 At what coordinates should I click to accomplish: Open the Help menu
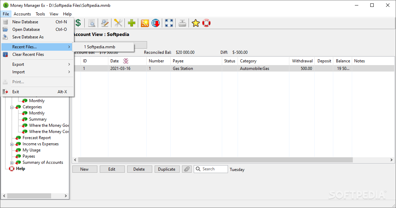[x=67, y=14]
